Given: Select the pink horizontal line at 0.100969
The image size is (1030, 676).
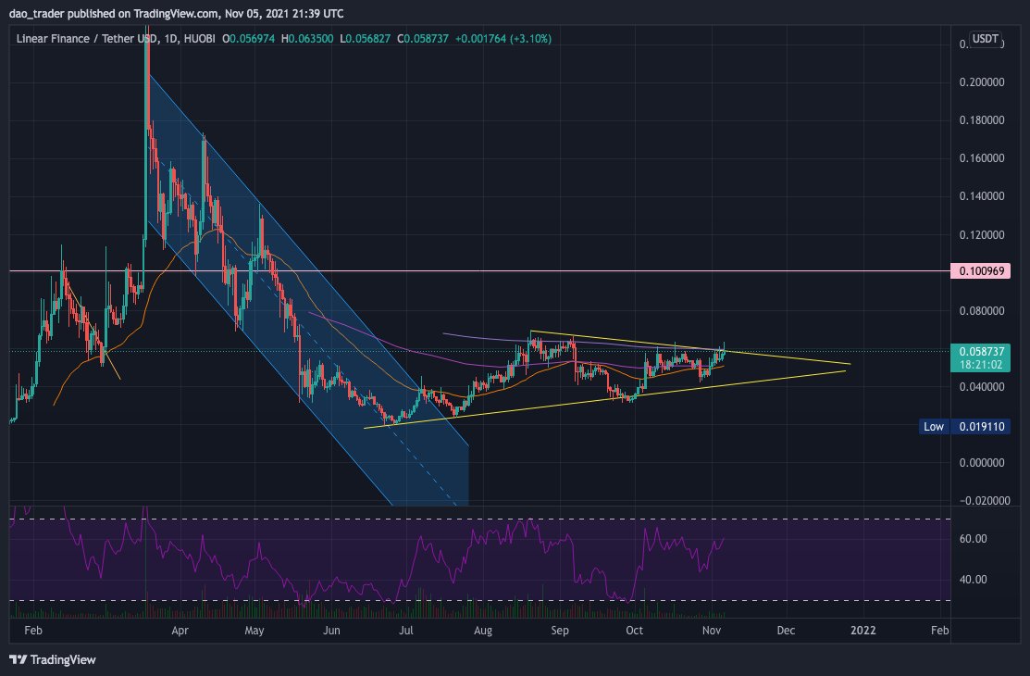Looking at the screenshot, I should tap(479, 271).
